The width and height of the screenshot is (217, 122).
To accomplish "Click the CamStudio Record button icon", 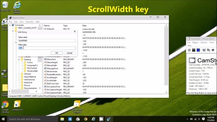I will pyautogui.click(x=189, y=50).
